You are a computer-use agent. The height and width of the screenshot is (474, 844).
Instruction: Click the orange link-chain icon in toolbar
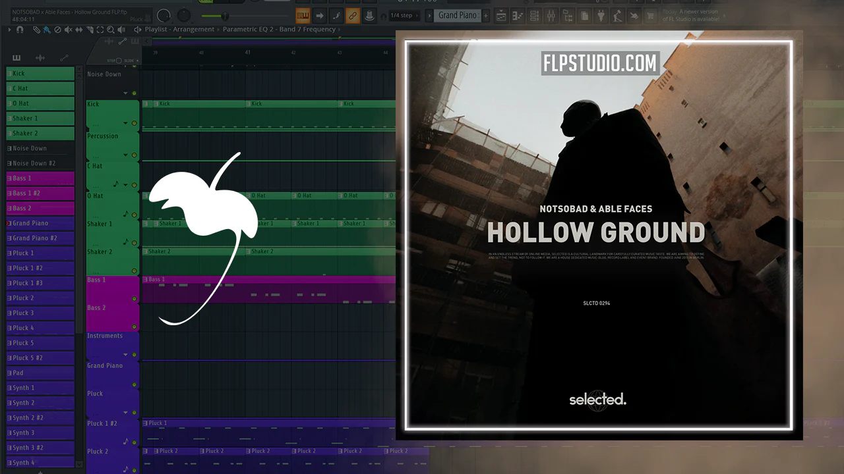tap(353, 15)
